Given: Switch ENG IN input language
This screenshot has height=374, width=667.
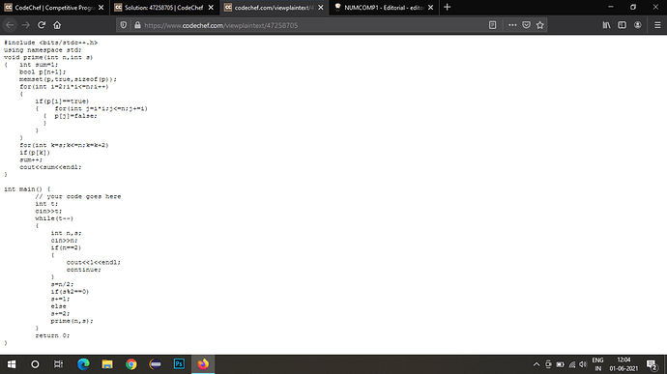Looking at the screenshot, I should (597, 364).
